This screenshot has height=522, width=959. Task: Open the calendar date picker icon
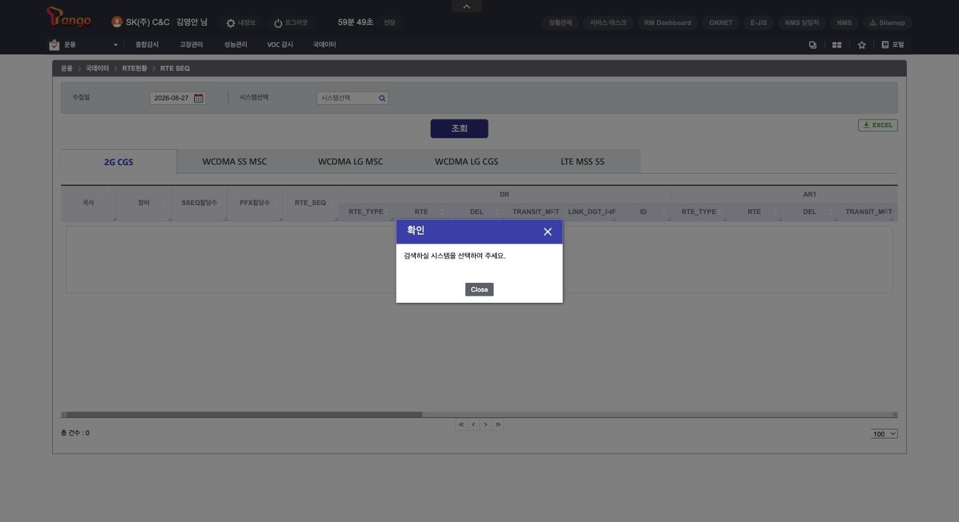[199, 98]
